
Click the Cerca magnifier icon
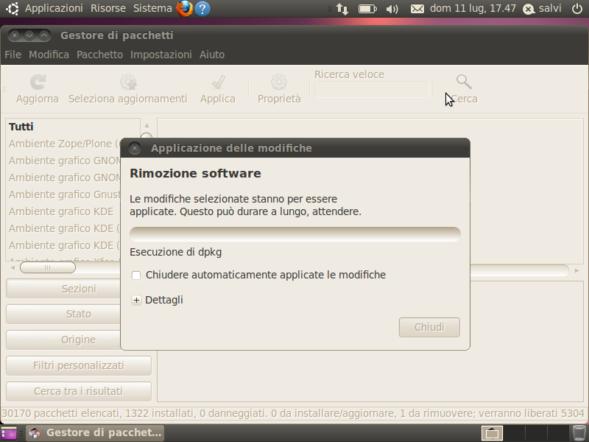pyautogui.click(x=464, y=82)
